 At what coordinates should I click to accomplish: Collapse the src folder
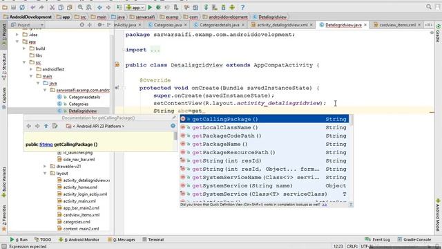(x=24, y=62)
